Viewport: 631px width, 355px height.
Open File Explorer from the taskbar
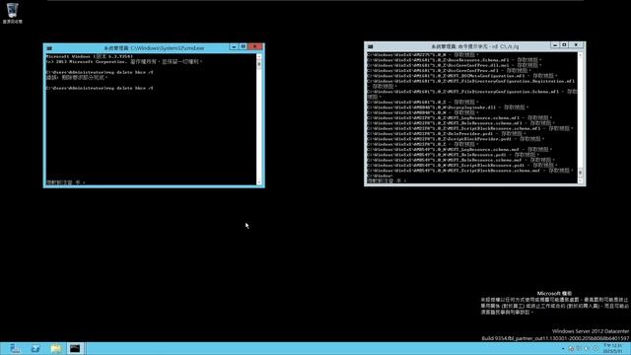click(55, 348)
